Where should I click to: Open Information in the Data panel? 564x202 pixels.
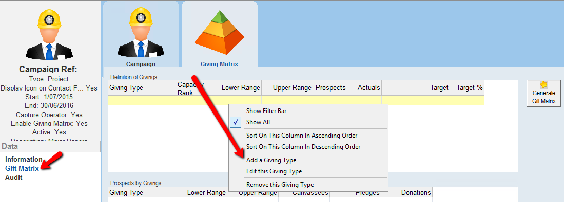tap(24, 160)
